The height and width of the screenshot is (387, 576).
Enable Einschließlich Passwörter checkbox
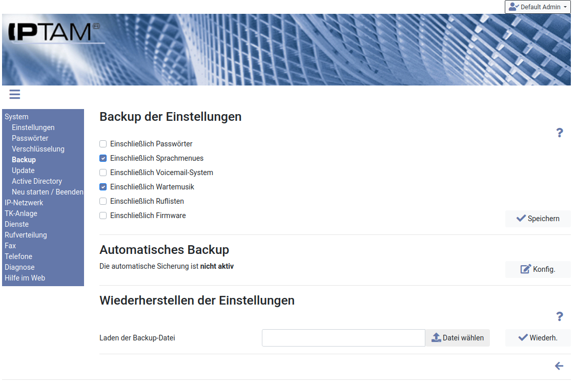[x=103, y=144]
